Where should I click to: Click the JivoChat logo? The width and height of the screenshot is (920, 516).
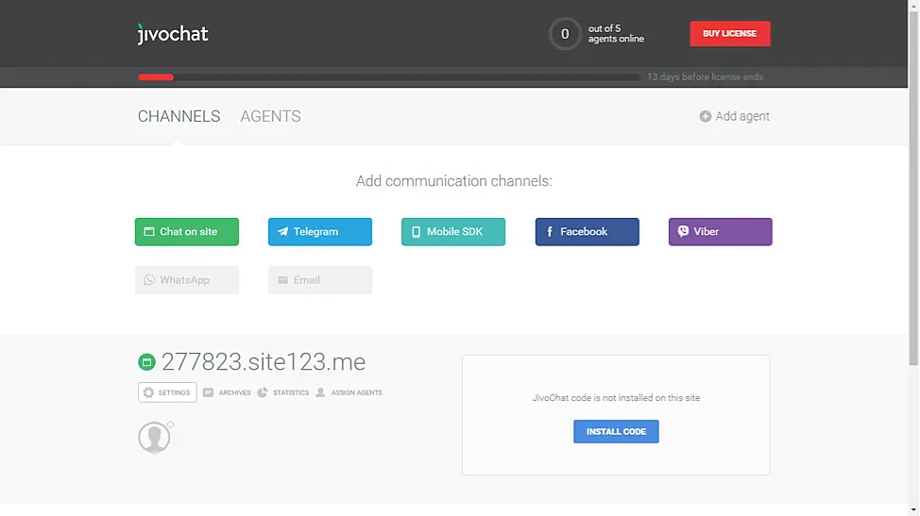click(x=173, y=34)
